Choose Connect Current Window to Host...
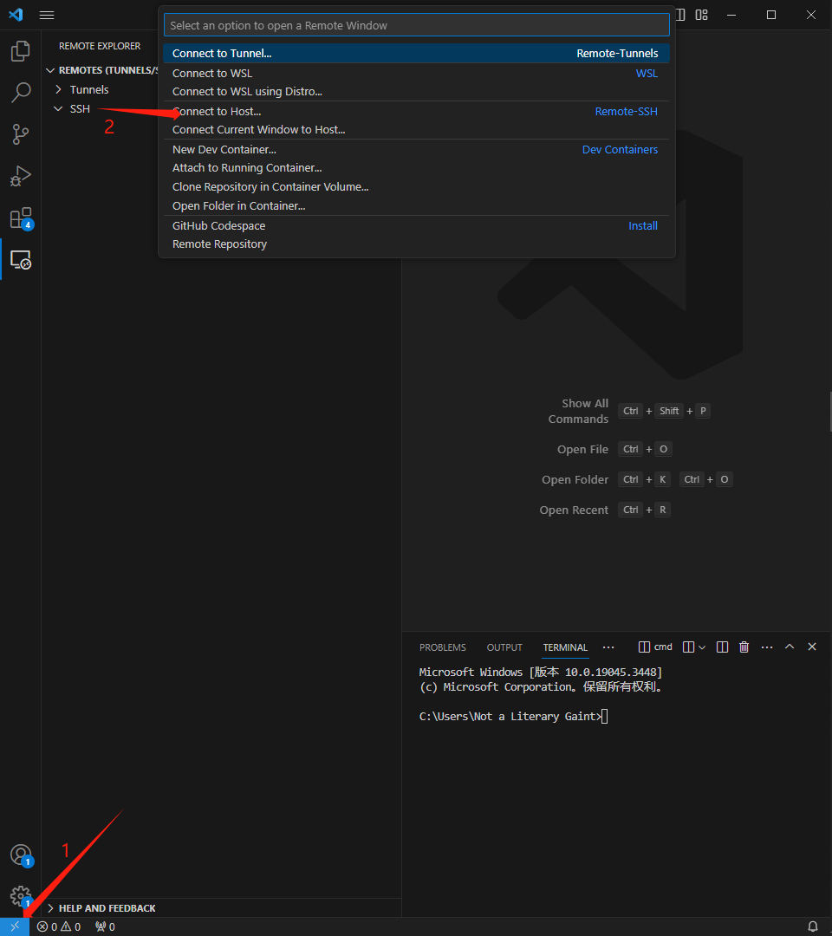The height and width of the screenshot is (936, 832). pyautogui.click(x=416, y=129)
